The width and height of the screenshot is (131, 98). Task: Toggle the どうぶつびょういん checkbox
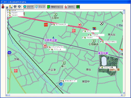(x=47, y=47)
